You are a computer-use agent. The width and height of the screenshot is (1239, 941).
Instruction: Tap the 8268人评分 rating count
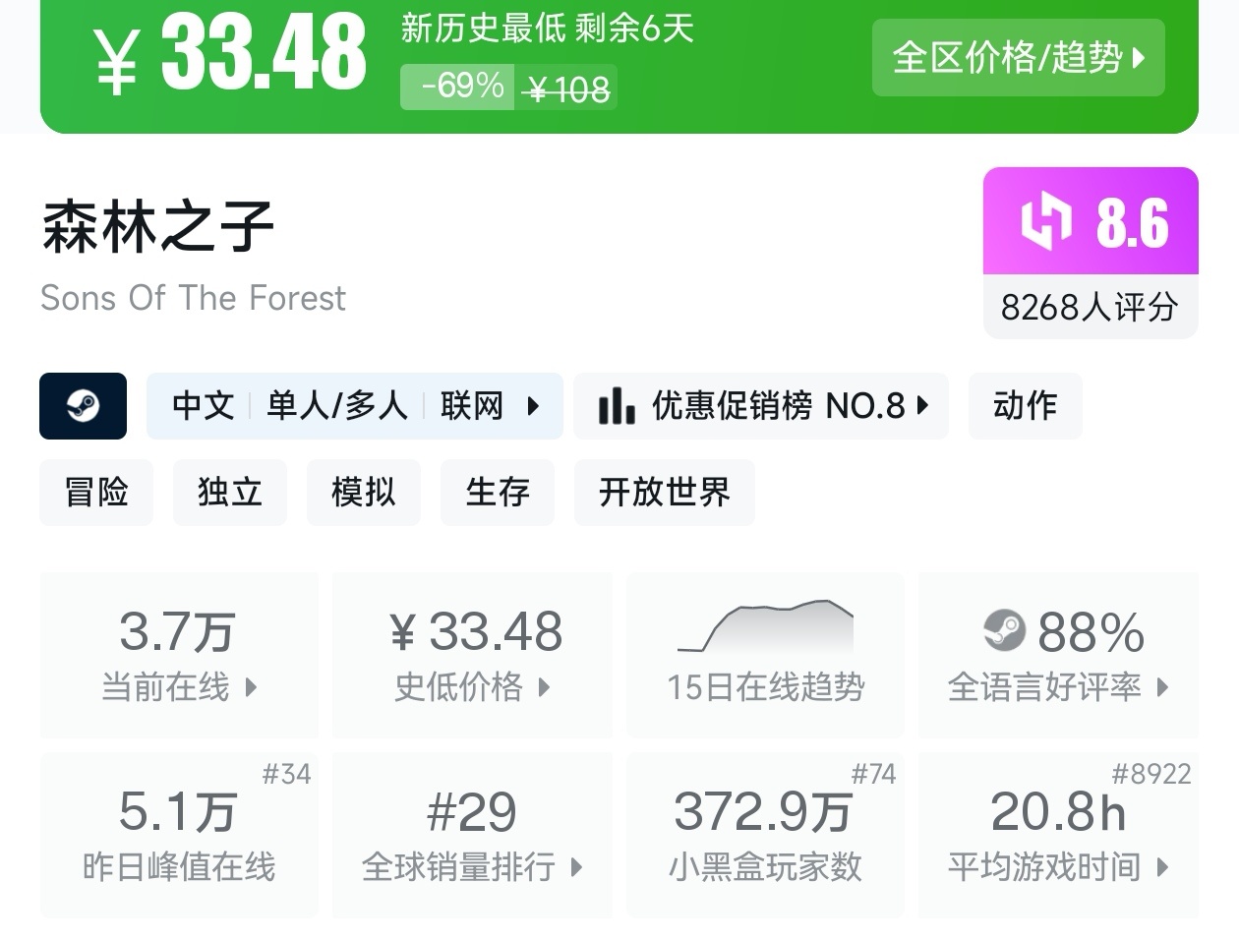coord(1090,307)
